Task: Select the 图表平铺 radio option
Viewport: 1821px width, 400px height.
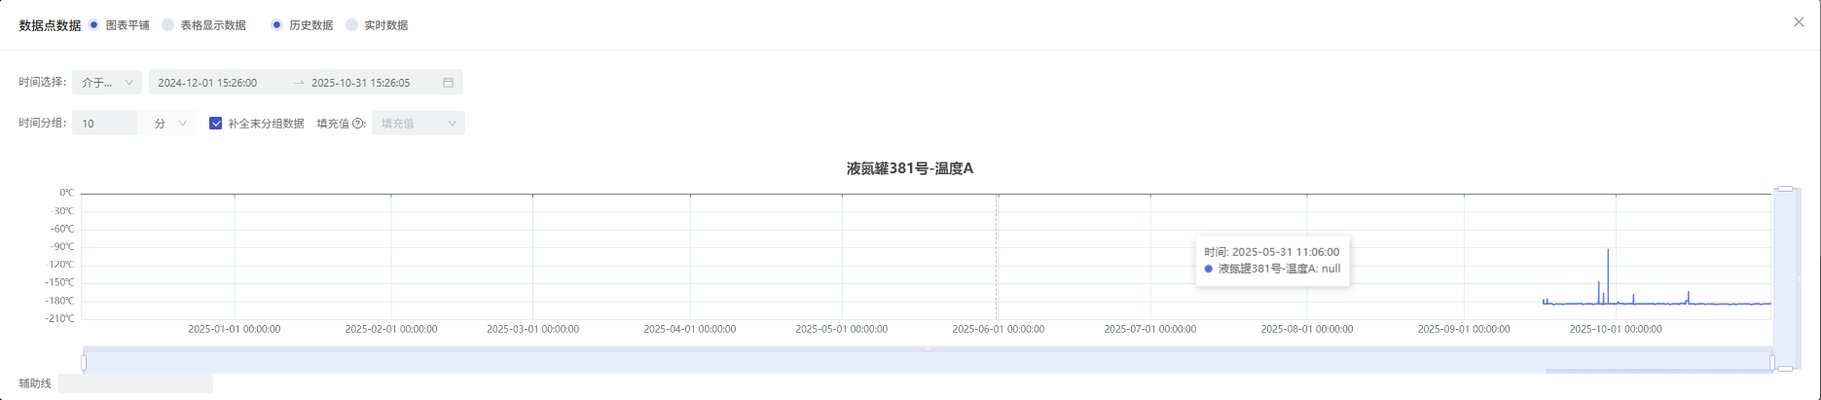Action: [93, 25]
